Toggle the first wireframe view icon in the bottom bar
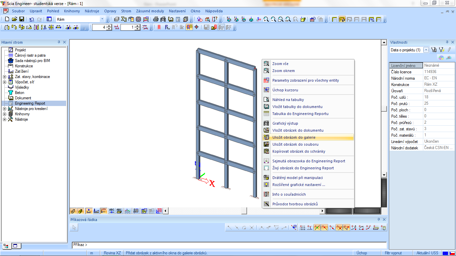Screen dimensions: 456x256 tap(73, 211)
